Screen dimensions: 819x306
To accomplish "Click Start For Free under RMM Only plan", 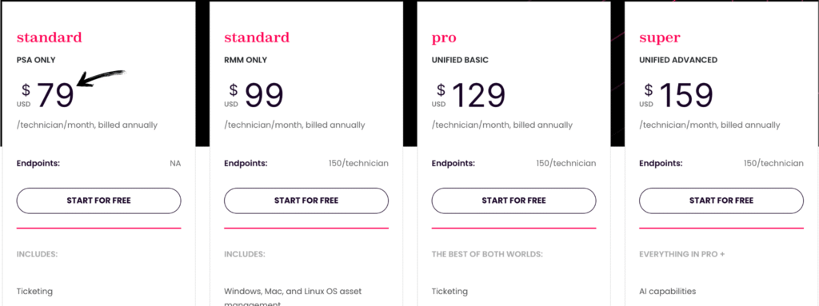I will pos(306,201).
